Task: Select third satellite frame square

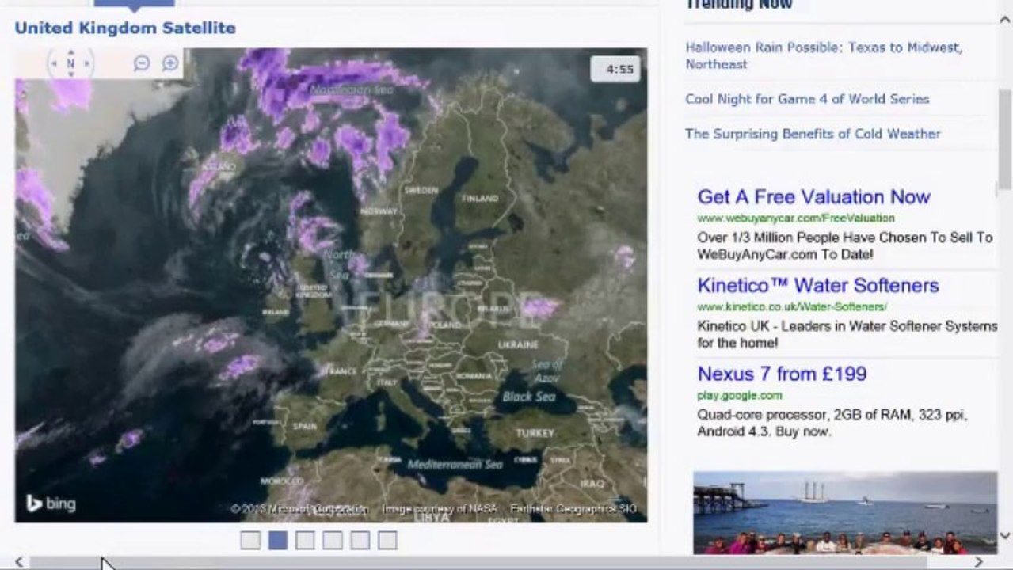Action: click(x=305, y=540)
